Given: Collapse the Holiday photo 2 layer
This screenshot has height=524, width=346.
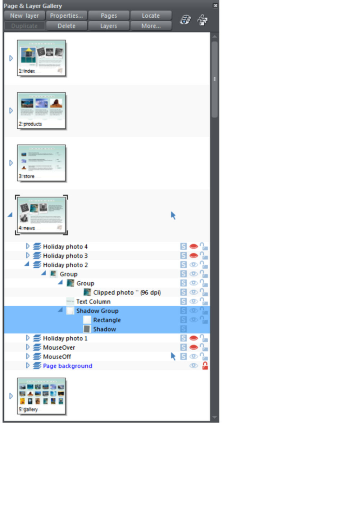Looking at the screenshot, I should click(27, 264).
